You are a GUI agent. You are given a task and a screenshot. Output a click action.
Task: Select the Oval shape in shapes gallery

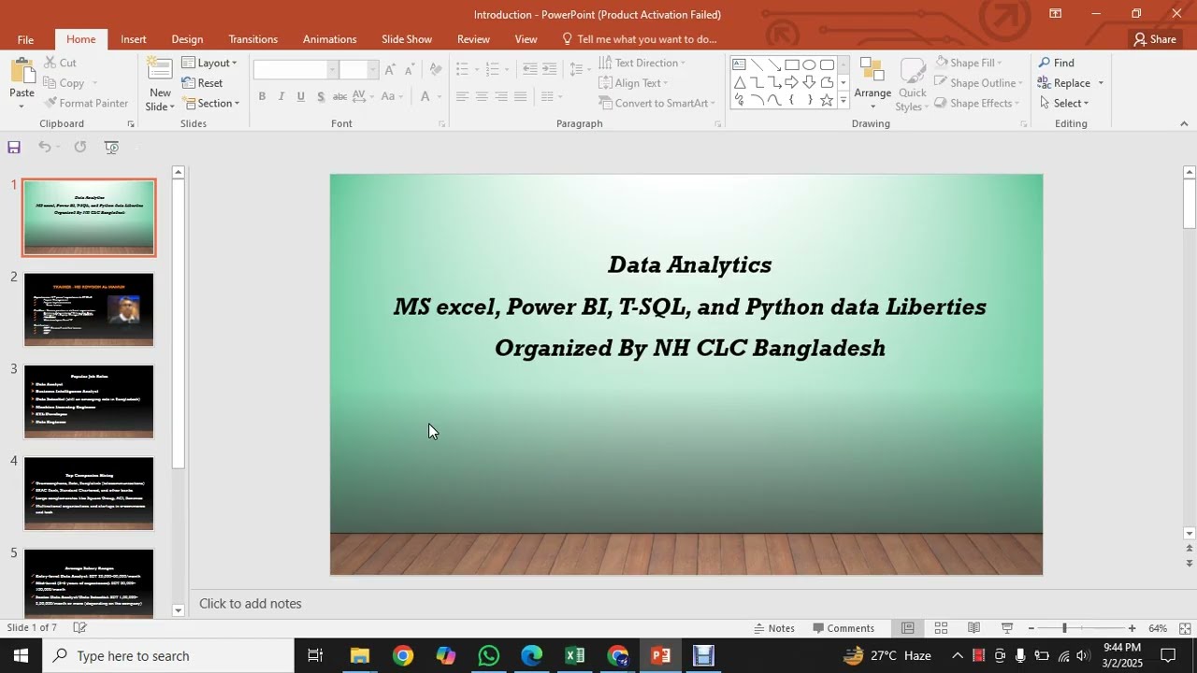tap(810, 64)
